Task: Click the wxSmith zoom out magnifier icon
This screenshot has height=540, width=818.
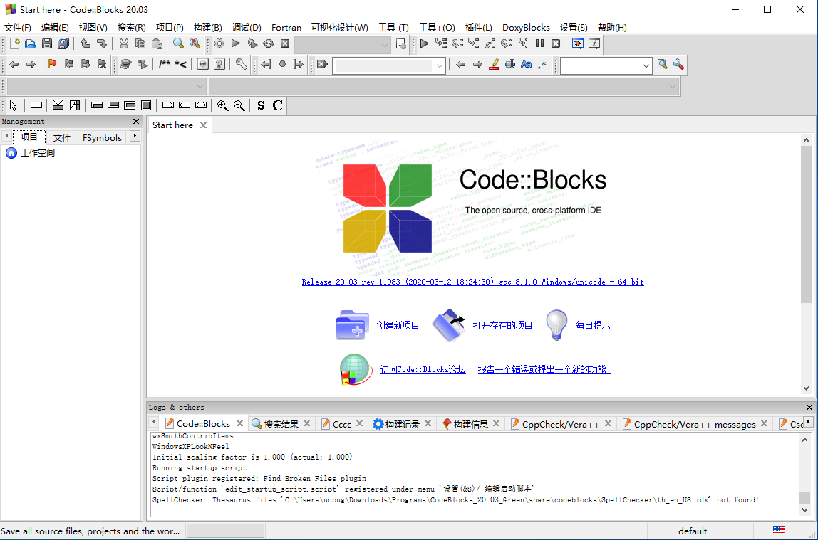Action: (239, 105)
